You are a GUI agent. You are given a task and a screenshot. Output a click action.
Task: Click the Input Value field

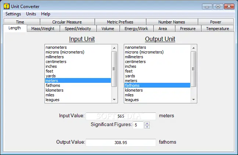coord(121,116)
